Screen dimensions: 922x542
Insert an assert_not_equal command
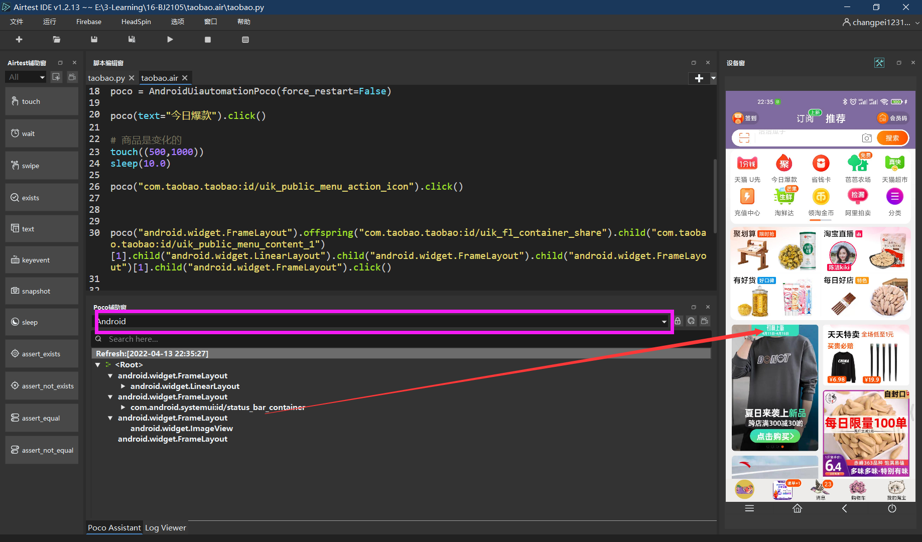click(42, 450)
